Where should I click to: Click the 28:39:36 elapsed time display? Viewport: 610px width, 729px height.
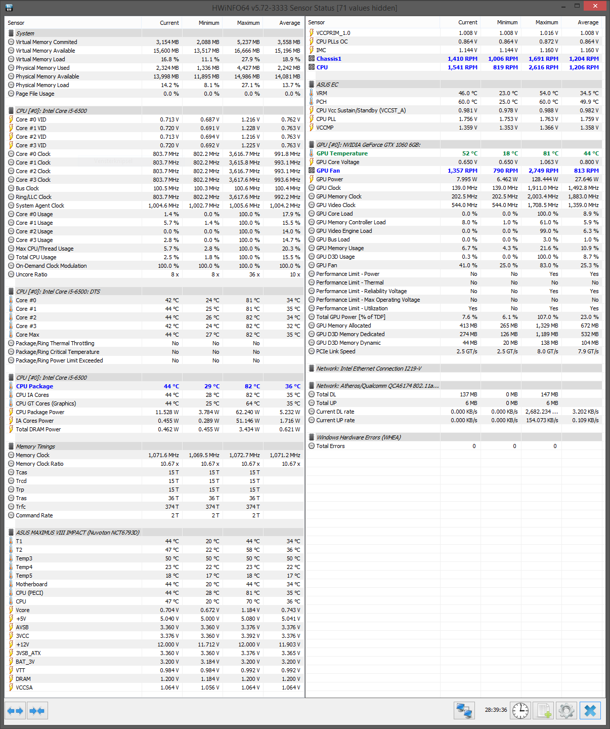click(496, 710)
